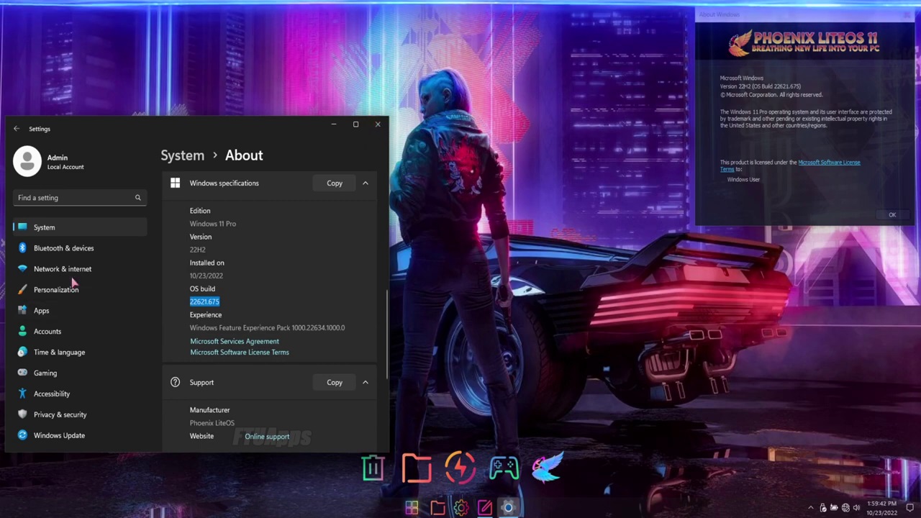Click the Windows Update sidebar icon

(22, 436)
